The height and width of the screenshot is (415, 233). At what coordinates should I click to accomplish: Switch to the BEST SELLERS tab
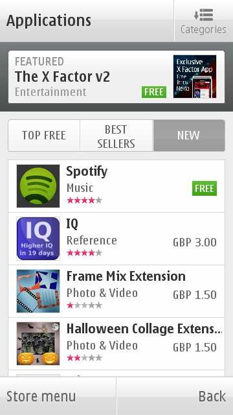point(116,136)
